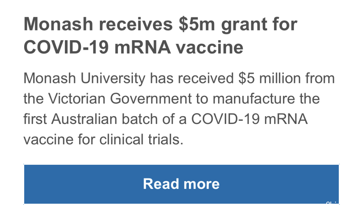Click "Monash University" in the summary text
Viewport: 363px width, 209px height.
[x=84, y=78]
